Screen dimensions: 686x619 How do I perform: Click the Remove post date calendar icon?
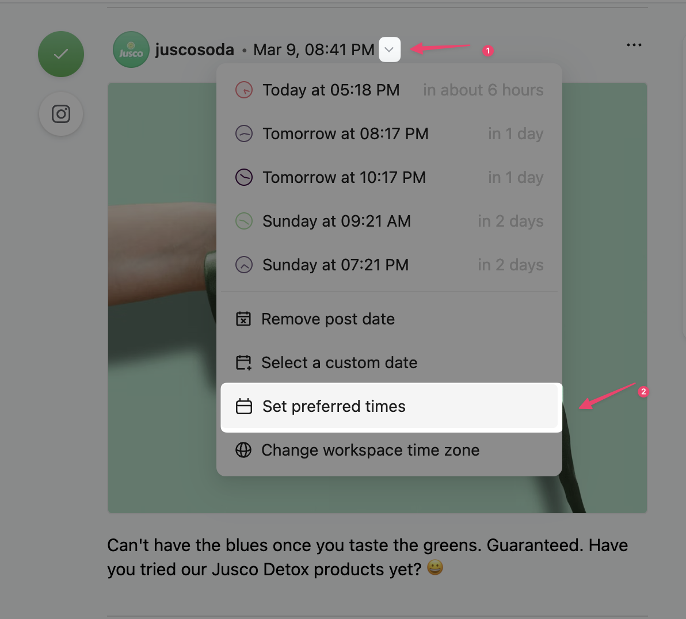point(243,319)
